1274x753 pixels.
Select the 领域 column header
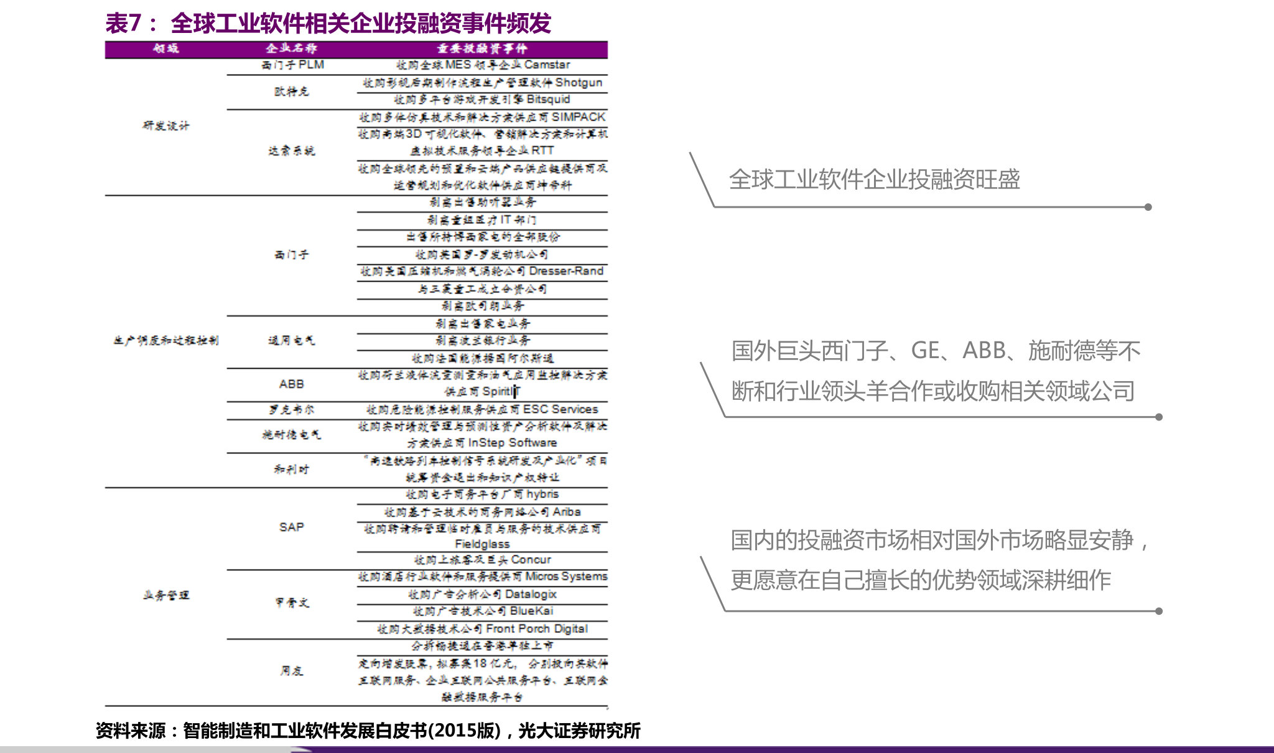[x=166, y=49]
